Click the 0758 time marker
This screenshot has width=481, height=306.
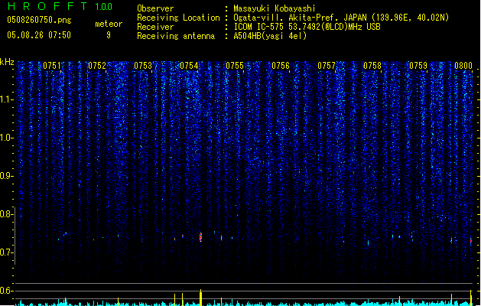click(372, 66)
